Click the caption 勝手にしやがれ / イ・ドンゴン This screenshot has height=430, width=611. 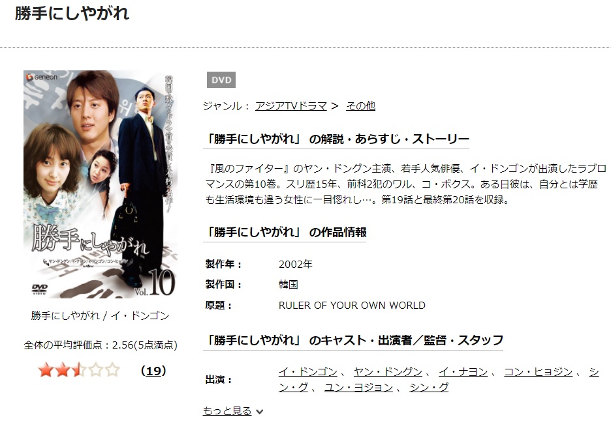[x=100, y=315]
